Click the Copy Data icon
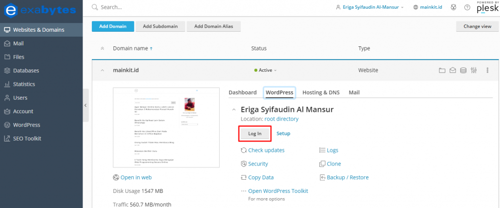500x208 pixels. (x=244, y=177)
